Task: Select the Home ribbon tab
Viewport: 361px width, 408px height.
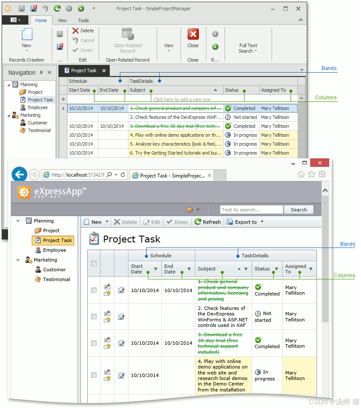Action: [x=41, y=20]
